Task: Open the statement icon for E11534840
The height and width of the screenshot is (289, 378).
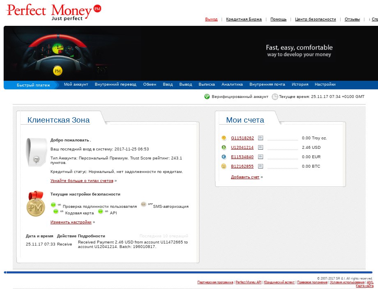Action: 260,157
